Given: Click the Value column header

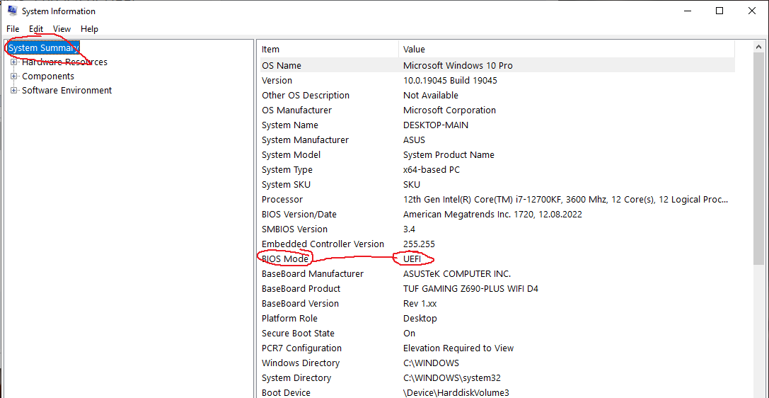Looking at the screenshot, I should [567, 49].
